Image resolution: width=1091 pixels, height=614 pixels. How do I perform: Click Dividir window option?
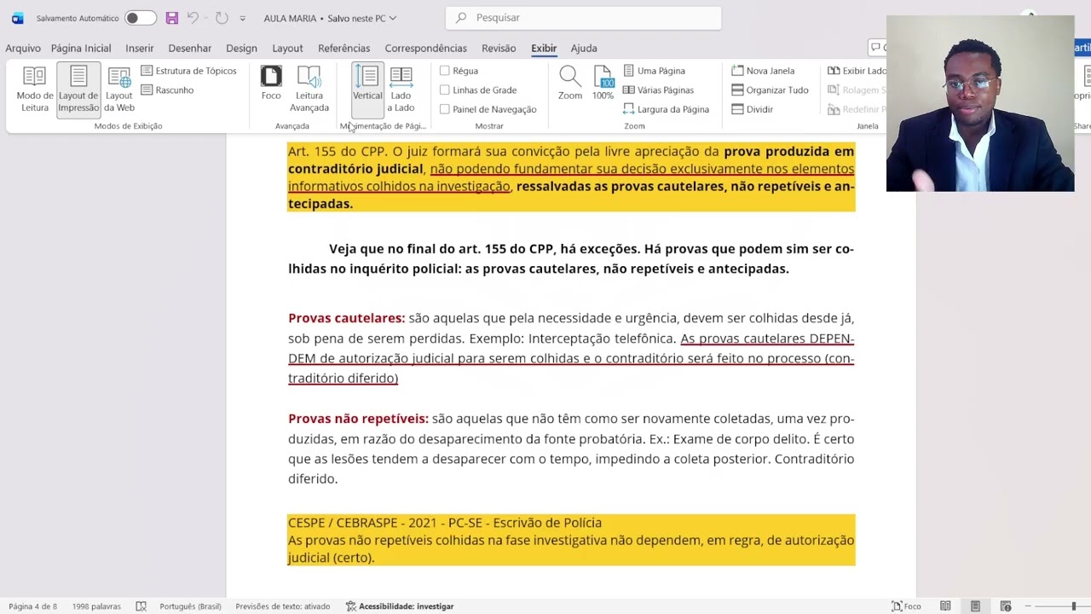coord(752,109)
